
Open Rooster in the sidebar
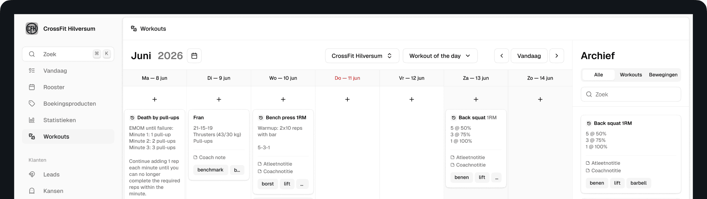pyautogui.click(x=68, y=87)
